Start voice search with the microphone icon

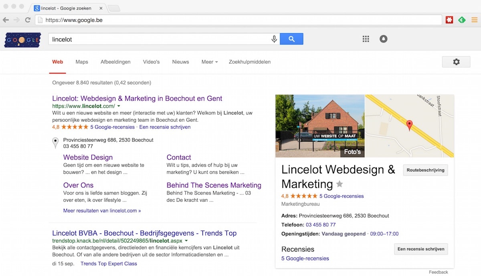274,39
